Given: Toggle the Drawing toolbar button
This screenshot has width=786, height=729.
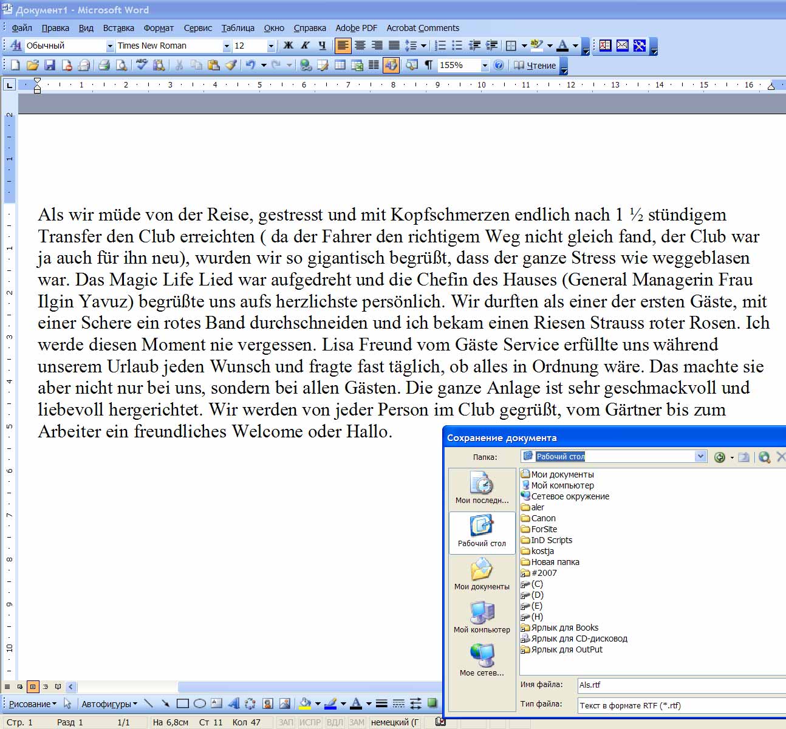Looking at the screenshot, I should coord(391,65).
